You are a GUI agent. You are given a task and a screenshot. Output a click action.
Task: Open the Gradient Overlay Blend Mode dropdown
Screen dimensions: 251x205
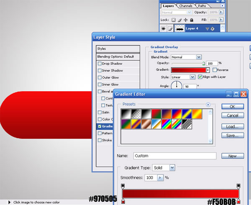pyautogui.click(x=199, y=57)
